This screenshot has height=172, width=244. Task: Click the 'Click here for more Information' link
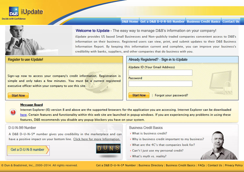(x=97, y=139)
